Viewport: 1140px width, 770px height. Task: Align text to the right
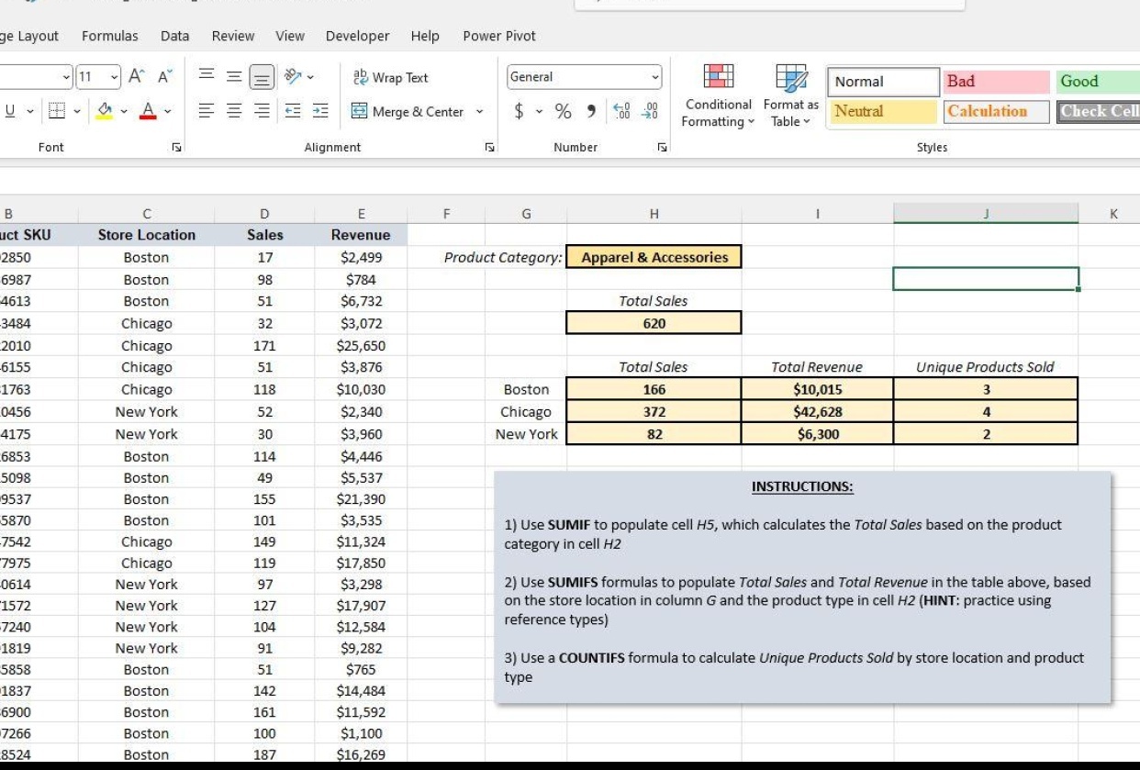[x=262, y=112]
